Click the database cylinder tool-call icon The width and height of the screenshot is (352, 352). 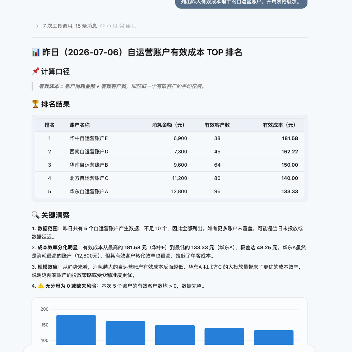tap(122, 26)
